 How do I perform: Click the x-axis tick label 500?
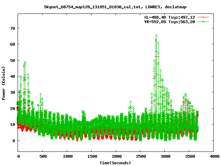43,156
